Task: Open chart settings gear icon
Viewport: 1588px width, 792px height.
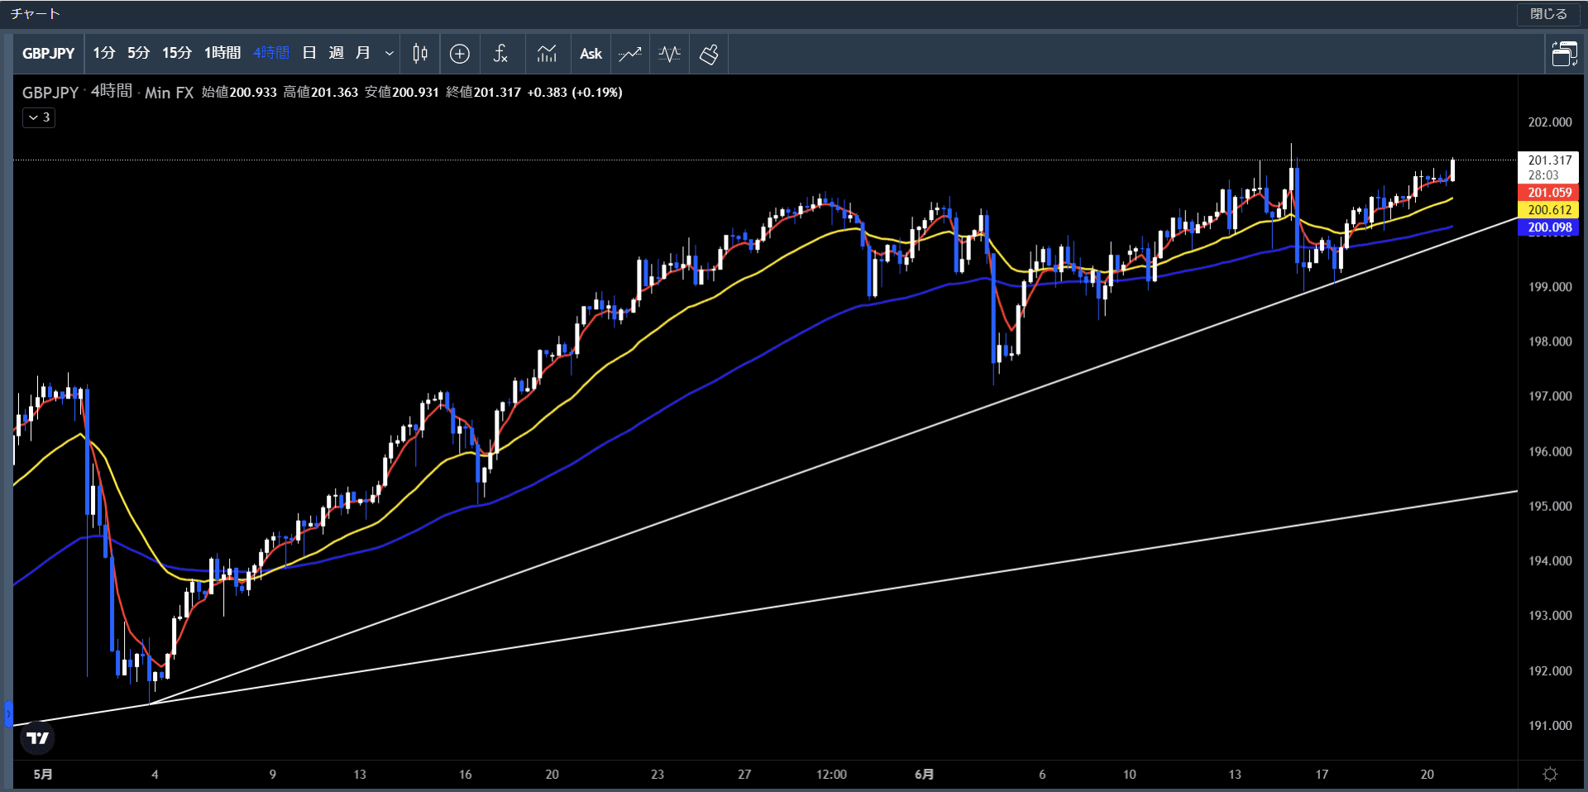Action: tap(1550, 775)
